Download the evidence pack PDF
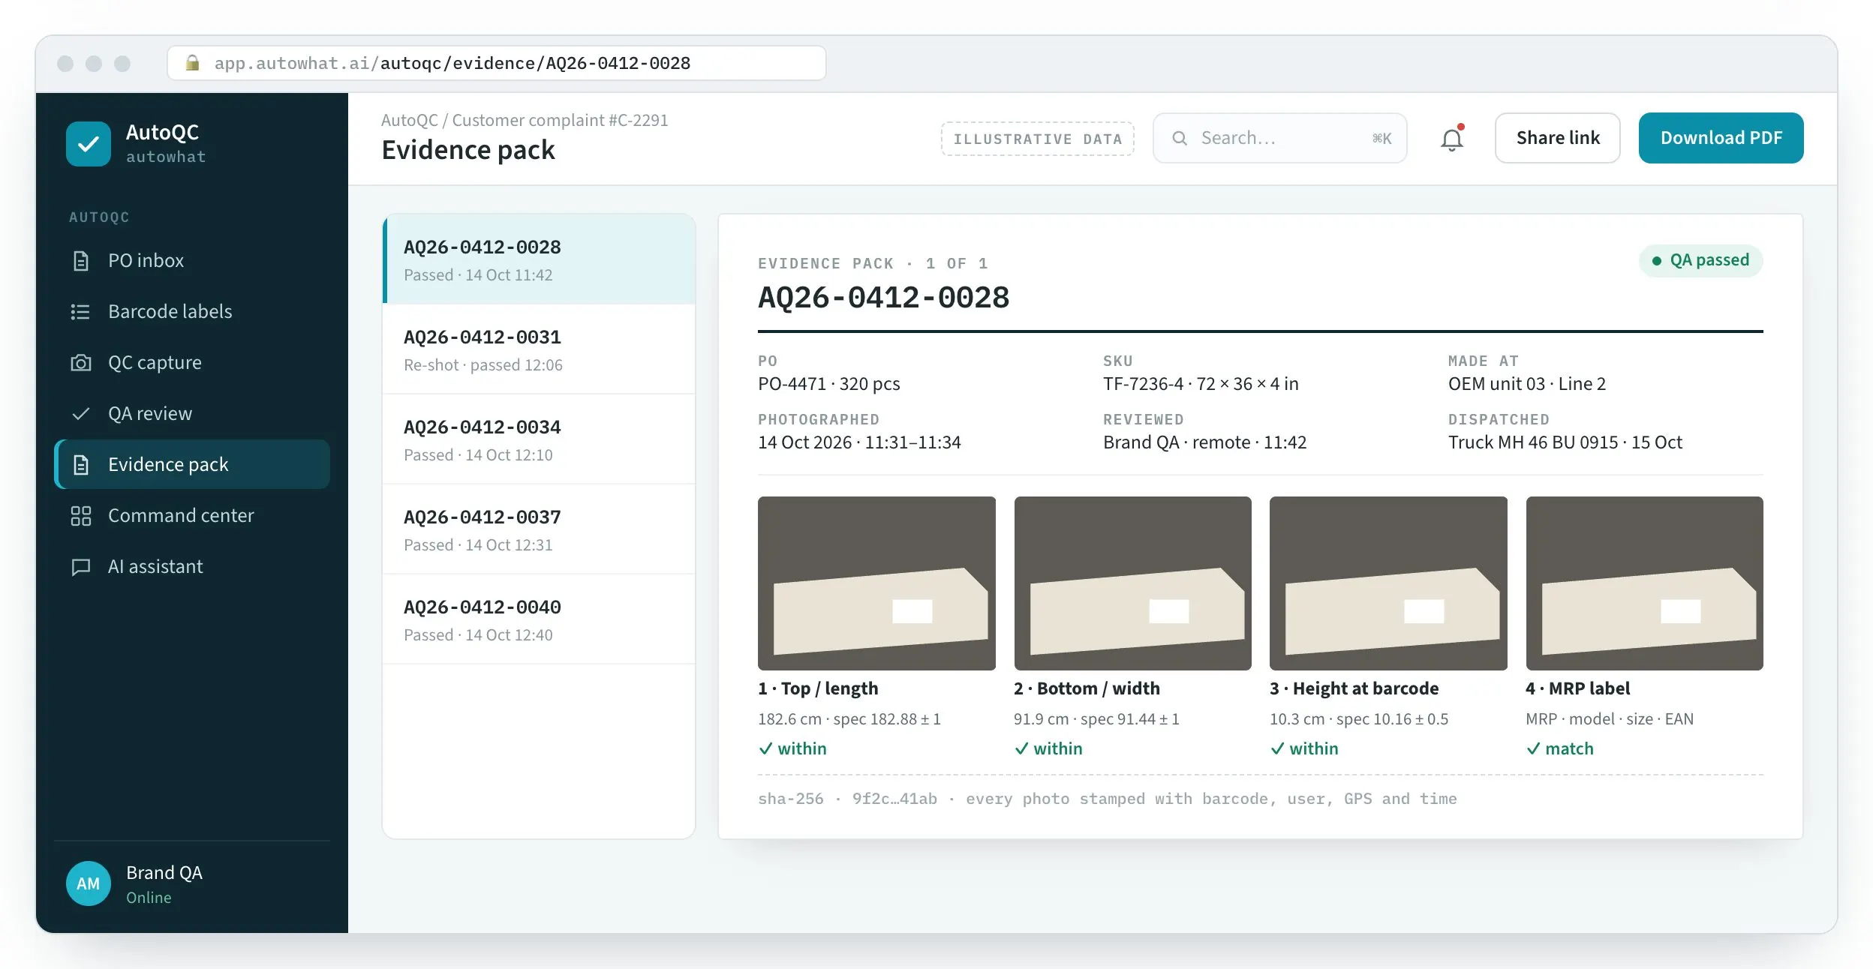Image resolution: width=1873 pixels, height=969 pixels. 1721,138
